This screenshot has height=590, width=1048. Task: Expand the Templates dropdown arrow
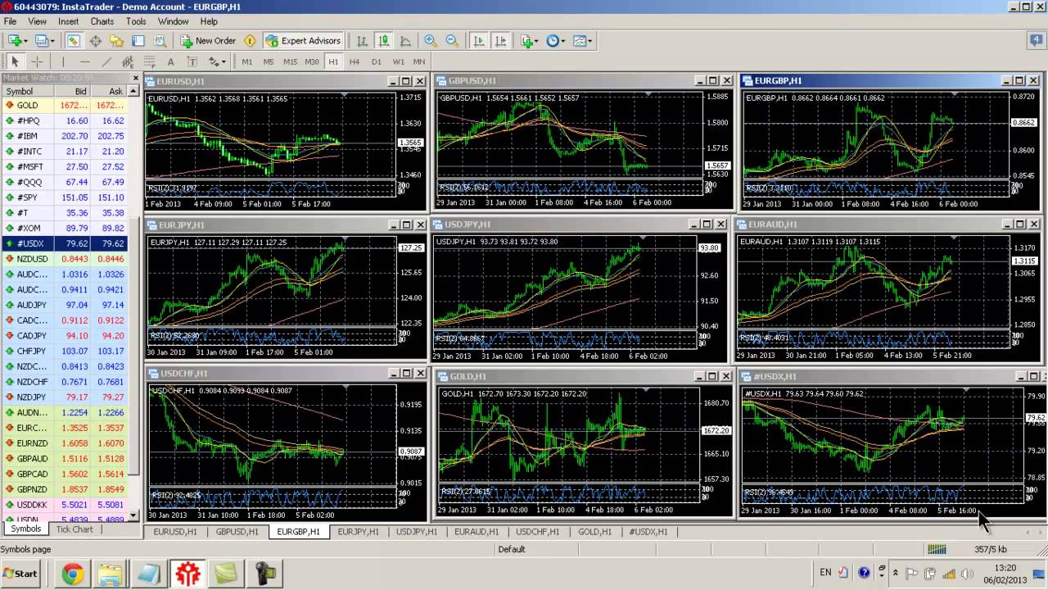[589, 41]
